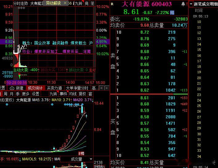Click the highlighted 10-28 09:56 time marker
The height and width of the screenshot is (168, 218).
pos(17,82)
